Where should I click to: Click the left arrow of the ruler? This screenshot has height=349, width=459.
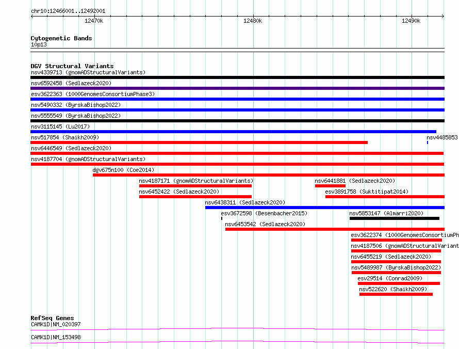pyautogui.click(x=32, y=17)
